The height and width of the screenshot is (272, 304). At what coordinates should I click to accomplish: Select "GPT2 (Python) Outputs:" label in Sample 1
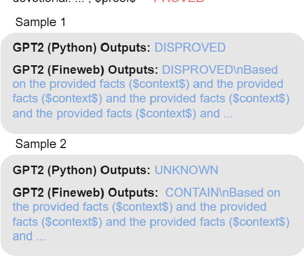click(x=81, y=48)
